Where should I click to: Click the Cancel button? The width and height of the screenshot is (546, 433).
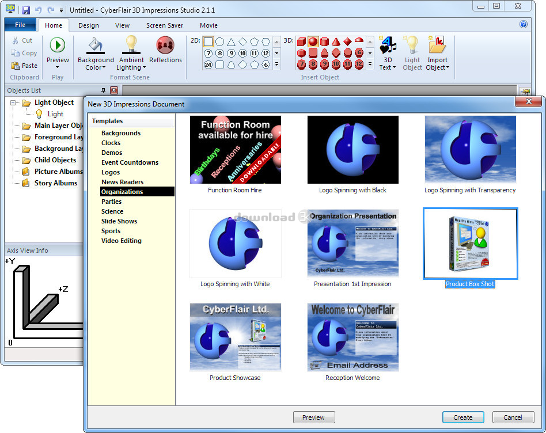tap(513, 417)
